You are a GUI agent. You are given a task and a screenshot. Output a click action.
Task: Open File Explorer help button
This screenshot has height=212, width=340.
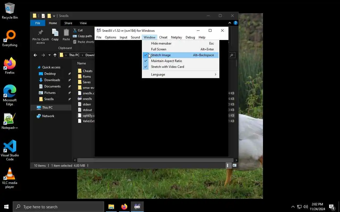coord(235,23)
